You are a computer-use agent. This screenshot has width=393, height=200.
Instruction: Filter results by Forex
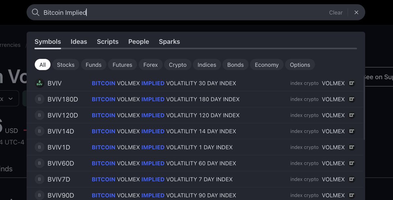pos(151,65)
